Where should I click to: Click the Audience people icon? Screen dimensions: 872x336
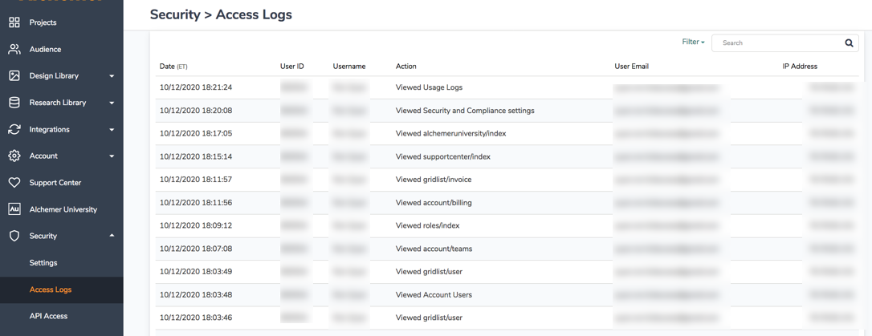(14, 49)
